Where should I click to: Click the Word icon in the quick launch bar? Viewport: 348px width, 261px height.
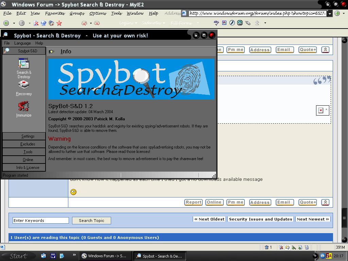pos(53,256)
